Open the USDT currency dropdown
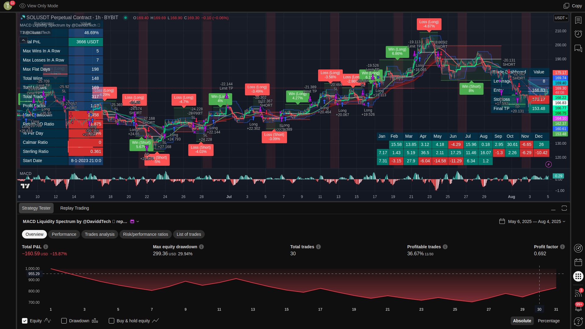This screenshot has height=329, width=585. [x=561, y=18]
